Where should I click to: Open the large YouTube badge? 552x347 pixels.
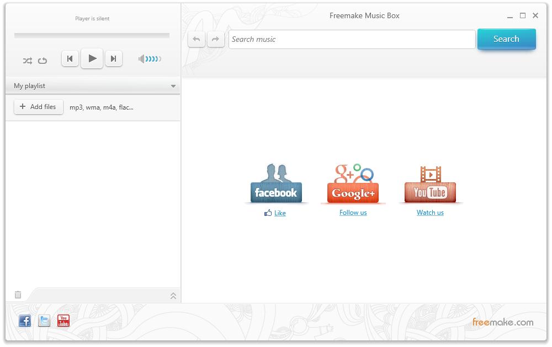[430, 184]
